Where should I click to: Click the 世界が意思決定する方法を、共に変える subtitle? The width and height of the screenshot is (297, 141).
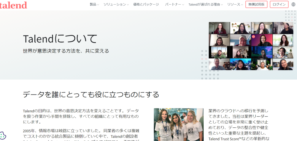tap(66, 51)
